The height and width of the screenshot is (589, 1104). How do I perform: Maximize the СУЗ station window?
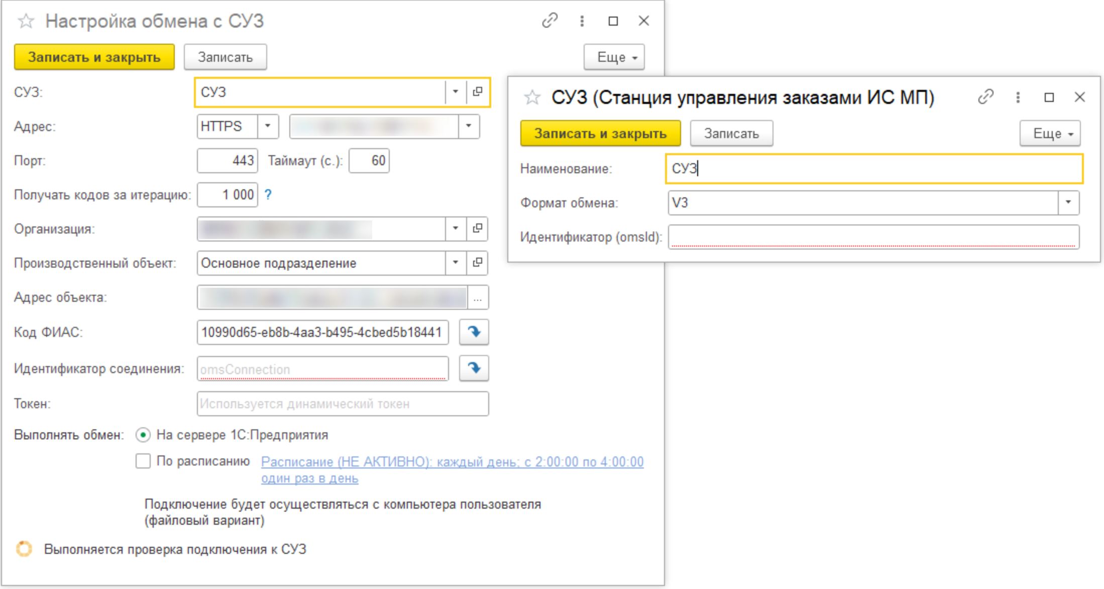(x=1049, y=97)
